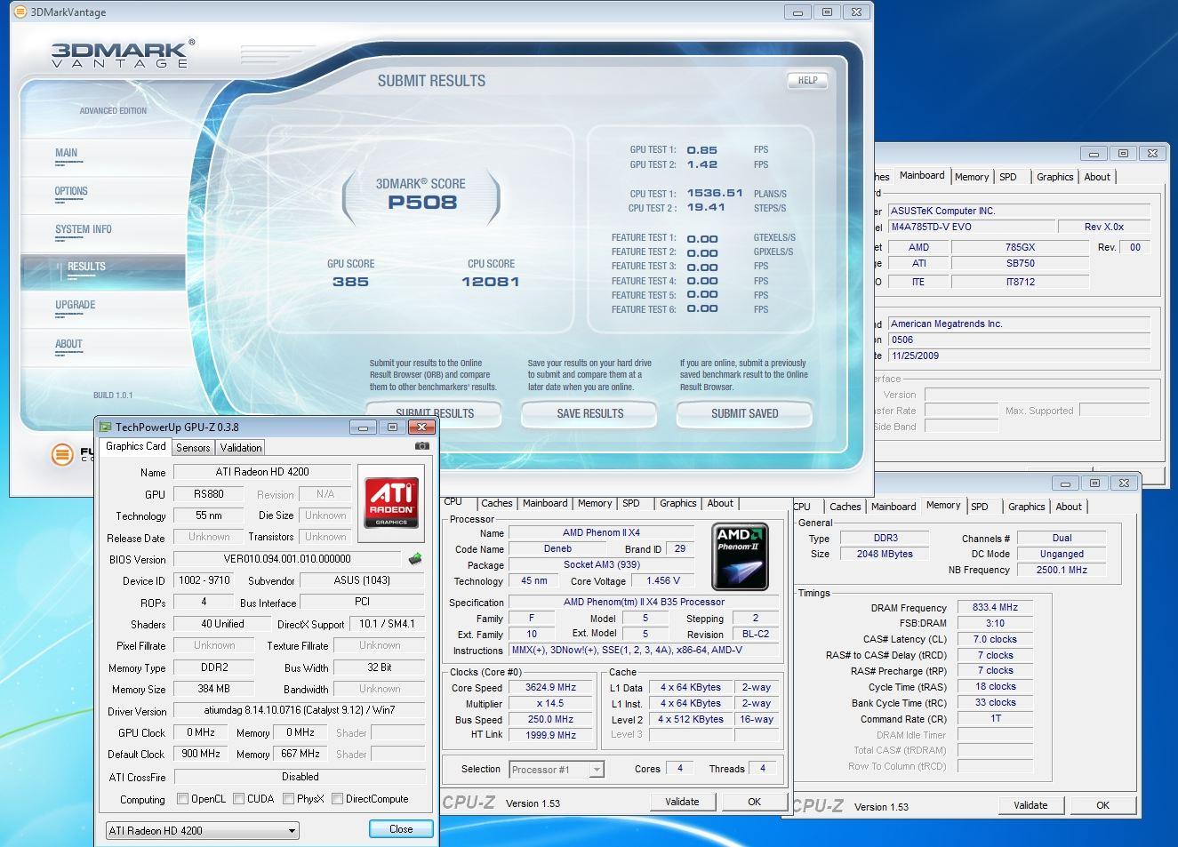Viewport: 1178px width, 847px height.
Task: Enable the OpenCL checkbox
Action: pyautogui.click(x=182, y=799)
